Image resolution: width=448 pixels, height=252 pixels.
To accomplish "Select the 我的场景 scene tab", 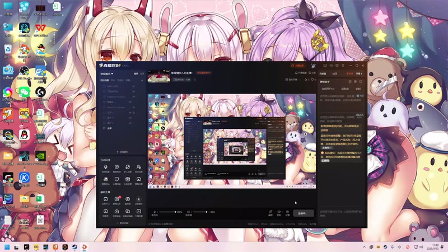I will [x=104, y=80].
